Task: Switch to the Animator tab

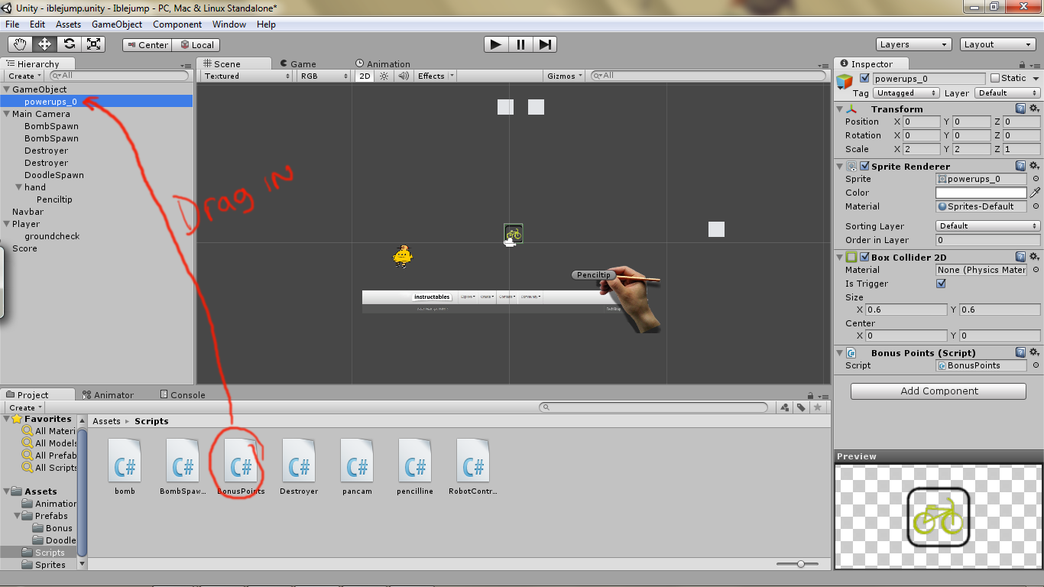Action: pos(108,395)
